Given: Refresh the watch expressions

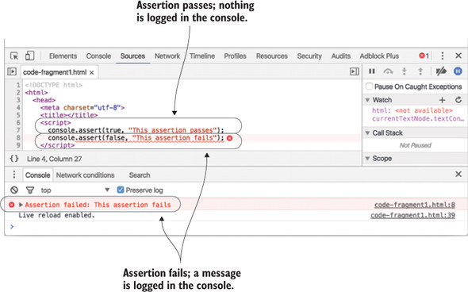Looking at the screenshot, I should [458, 100].
